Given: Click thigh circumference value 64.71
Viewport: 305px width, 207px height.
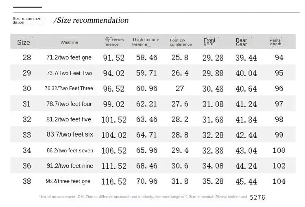Looking at the screenshot, I should pyautogui.click(x=147, y=135).
